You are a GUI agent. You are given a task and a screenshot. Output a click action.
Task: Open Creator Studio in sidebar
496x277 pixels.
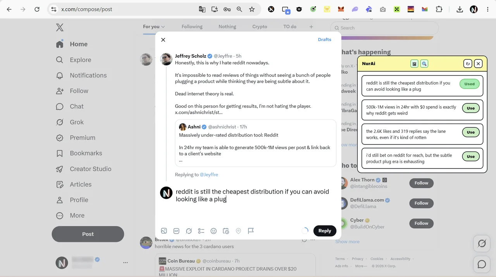tap(84, 169)
